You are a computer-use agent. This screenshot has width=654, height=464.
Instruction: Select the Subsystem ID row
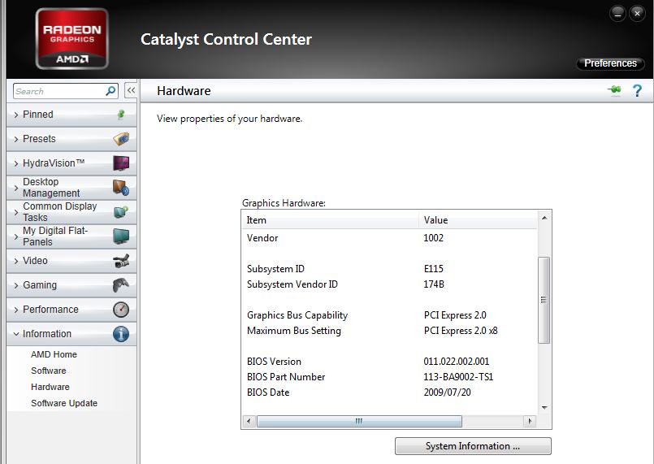(x=389, y=269)
